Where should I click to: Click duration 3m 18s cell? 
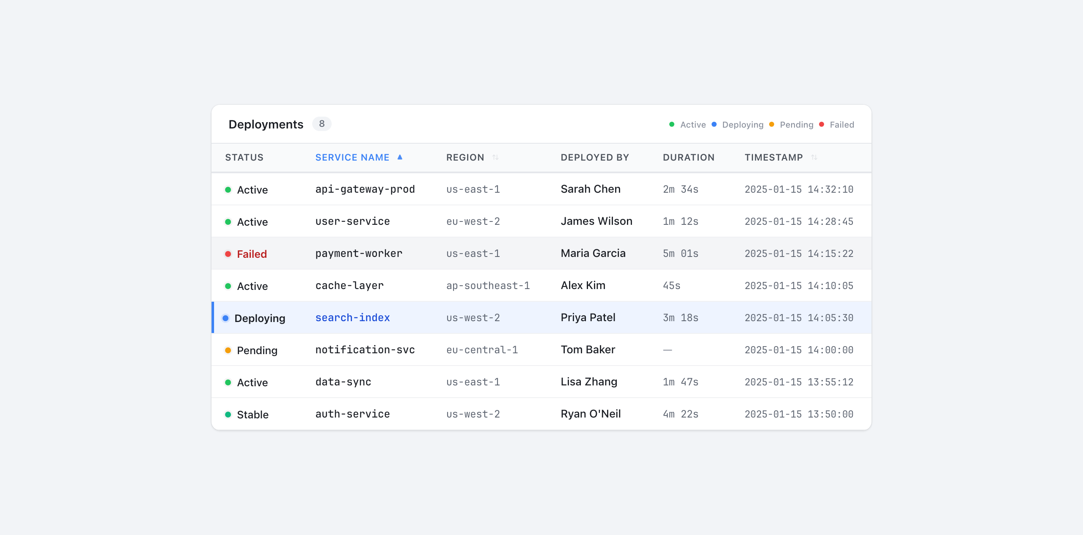point(680,318)
